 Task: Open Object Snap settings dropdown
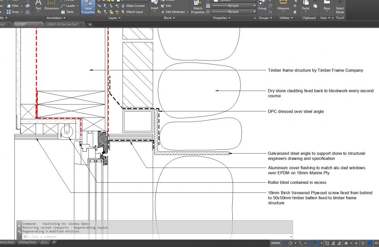click(321, 243)
